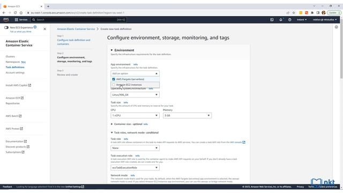This screenshot has height=193, width=343.
Task: Open IAM console external link
Action: point(237,142)
